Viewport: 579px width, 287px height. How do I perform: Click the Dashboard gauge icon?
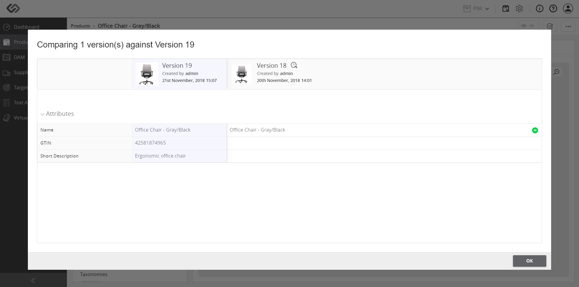(x=7, y=27)
